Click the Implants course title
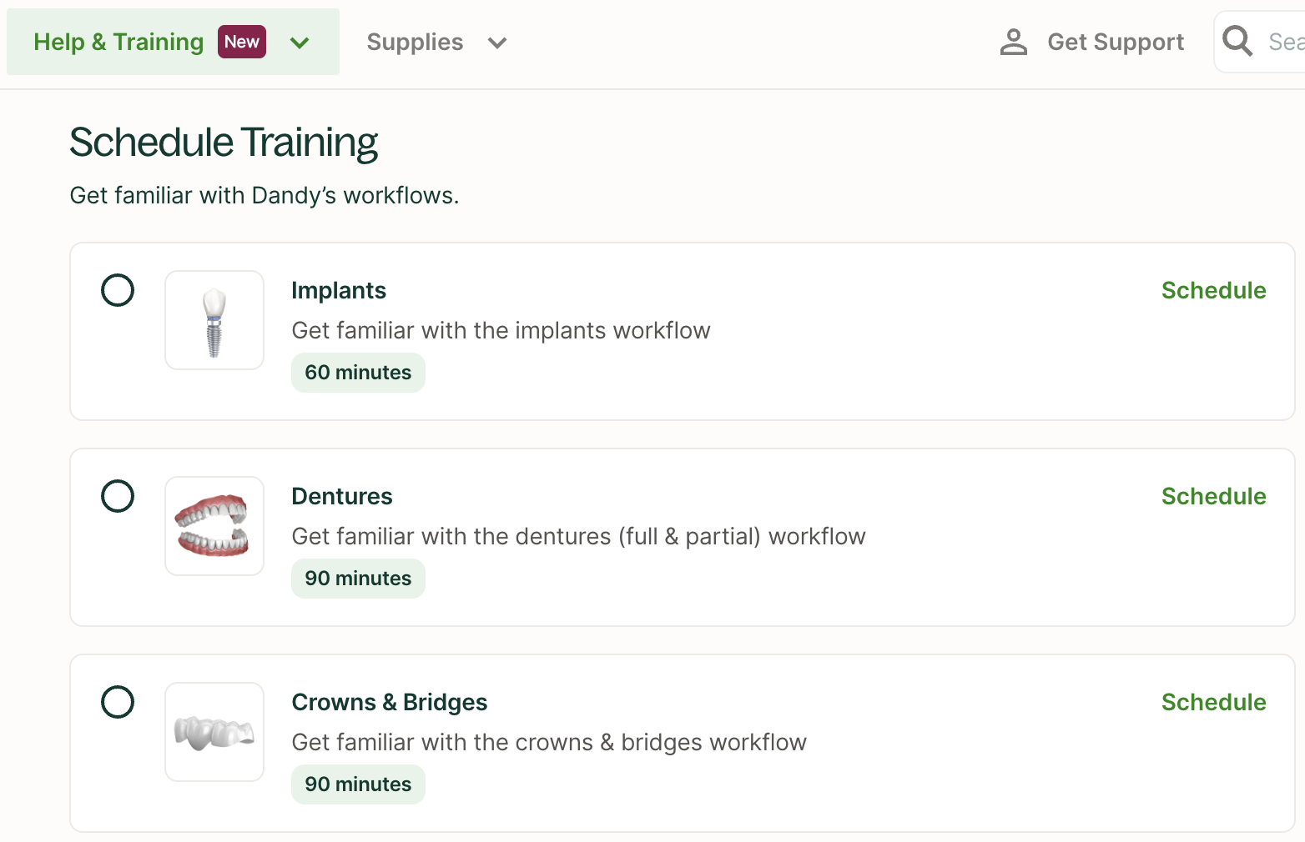The width and height of the screenshot is (1305, 842). coord(339,290)
